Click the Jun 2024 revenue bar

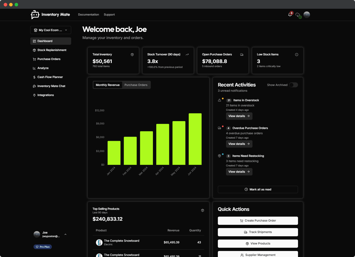195,139
